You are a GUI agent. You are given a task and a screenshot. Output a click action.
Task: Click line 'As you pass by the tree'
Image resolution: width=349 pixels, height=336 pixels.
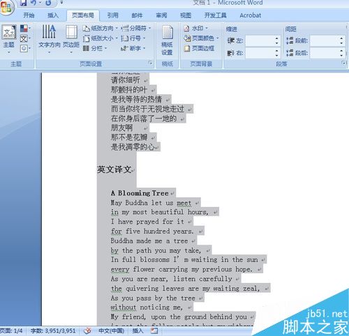pyautogui.click(x=153, y=298)
